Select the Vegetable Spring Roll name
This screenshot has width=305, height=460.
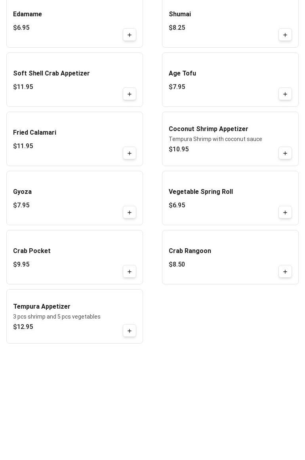201,192
